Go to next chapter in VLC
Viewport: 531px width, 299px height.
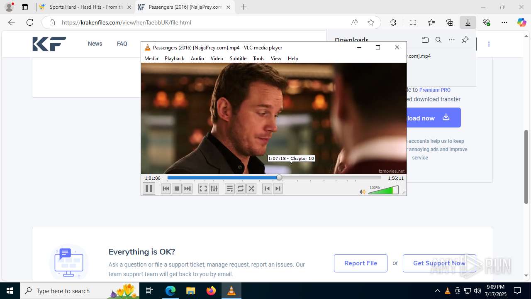point(278,189)
